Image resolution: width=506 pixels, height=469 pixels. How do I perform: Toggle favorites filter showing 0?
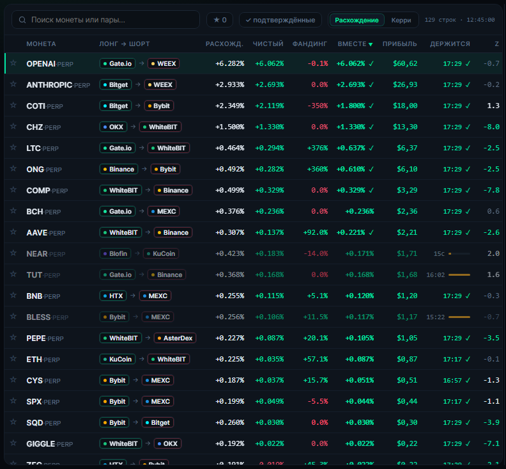pos(220,20)
